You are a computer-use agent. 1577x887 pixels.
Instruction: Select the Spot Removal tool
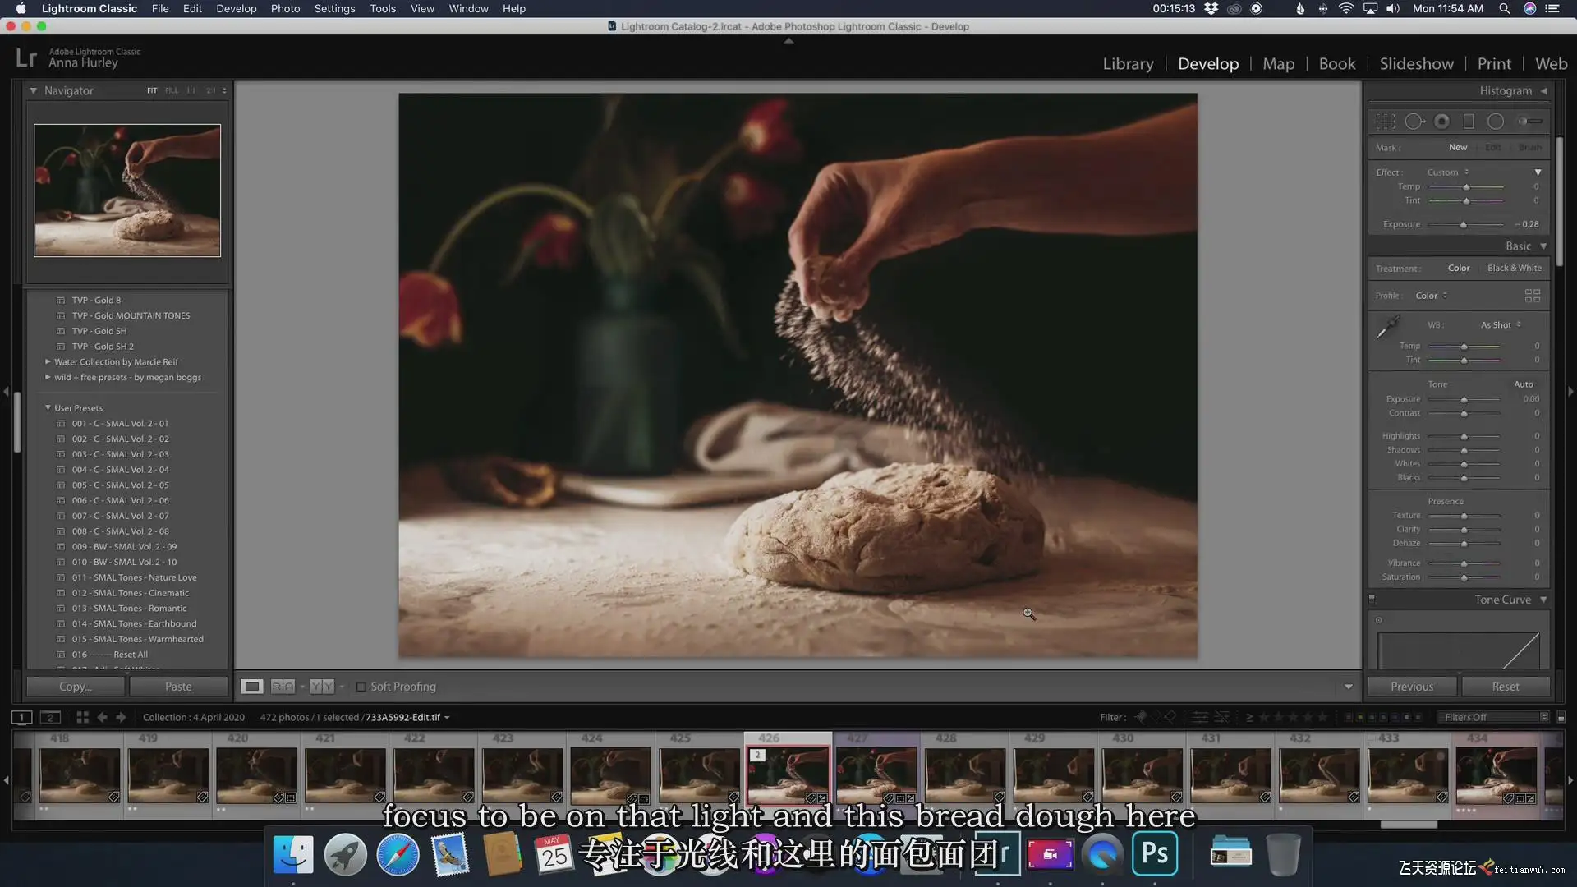coord(1414,122)
